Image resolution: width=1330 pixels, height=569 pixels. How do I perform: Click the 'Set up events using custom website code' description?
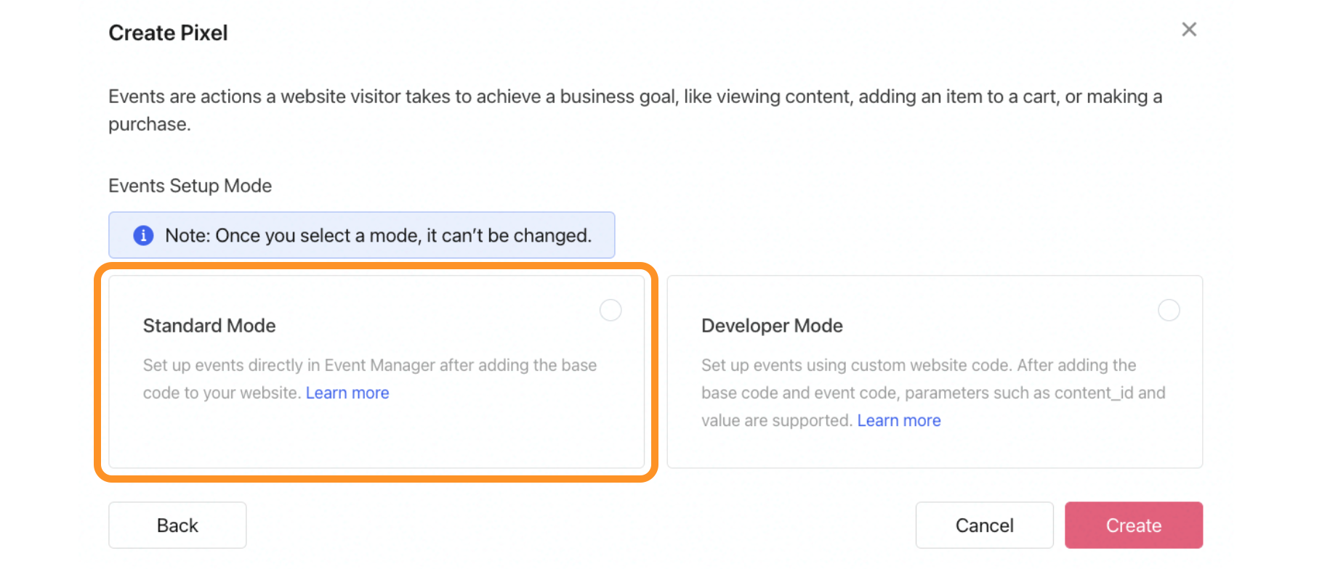click(x=933, y=393)
